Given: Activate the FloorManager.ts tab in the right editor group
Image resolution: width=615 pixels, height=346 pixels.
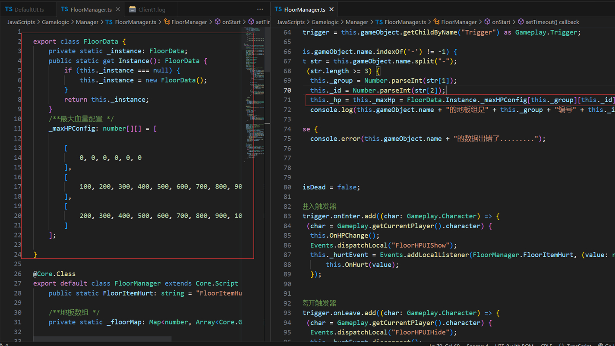Looking at the screenshot, I should 300,9.
